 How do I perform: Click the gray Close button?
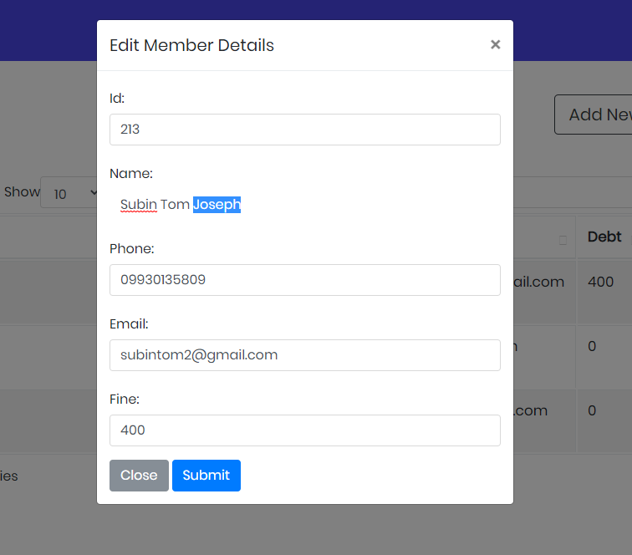139,476
